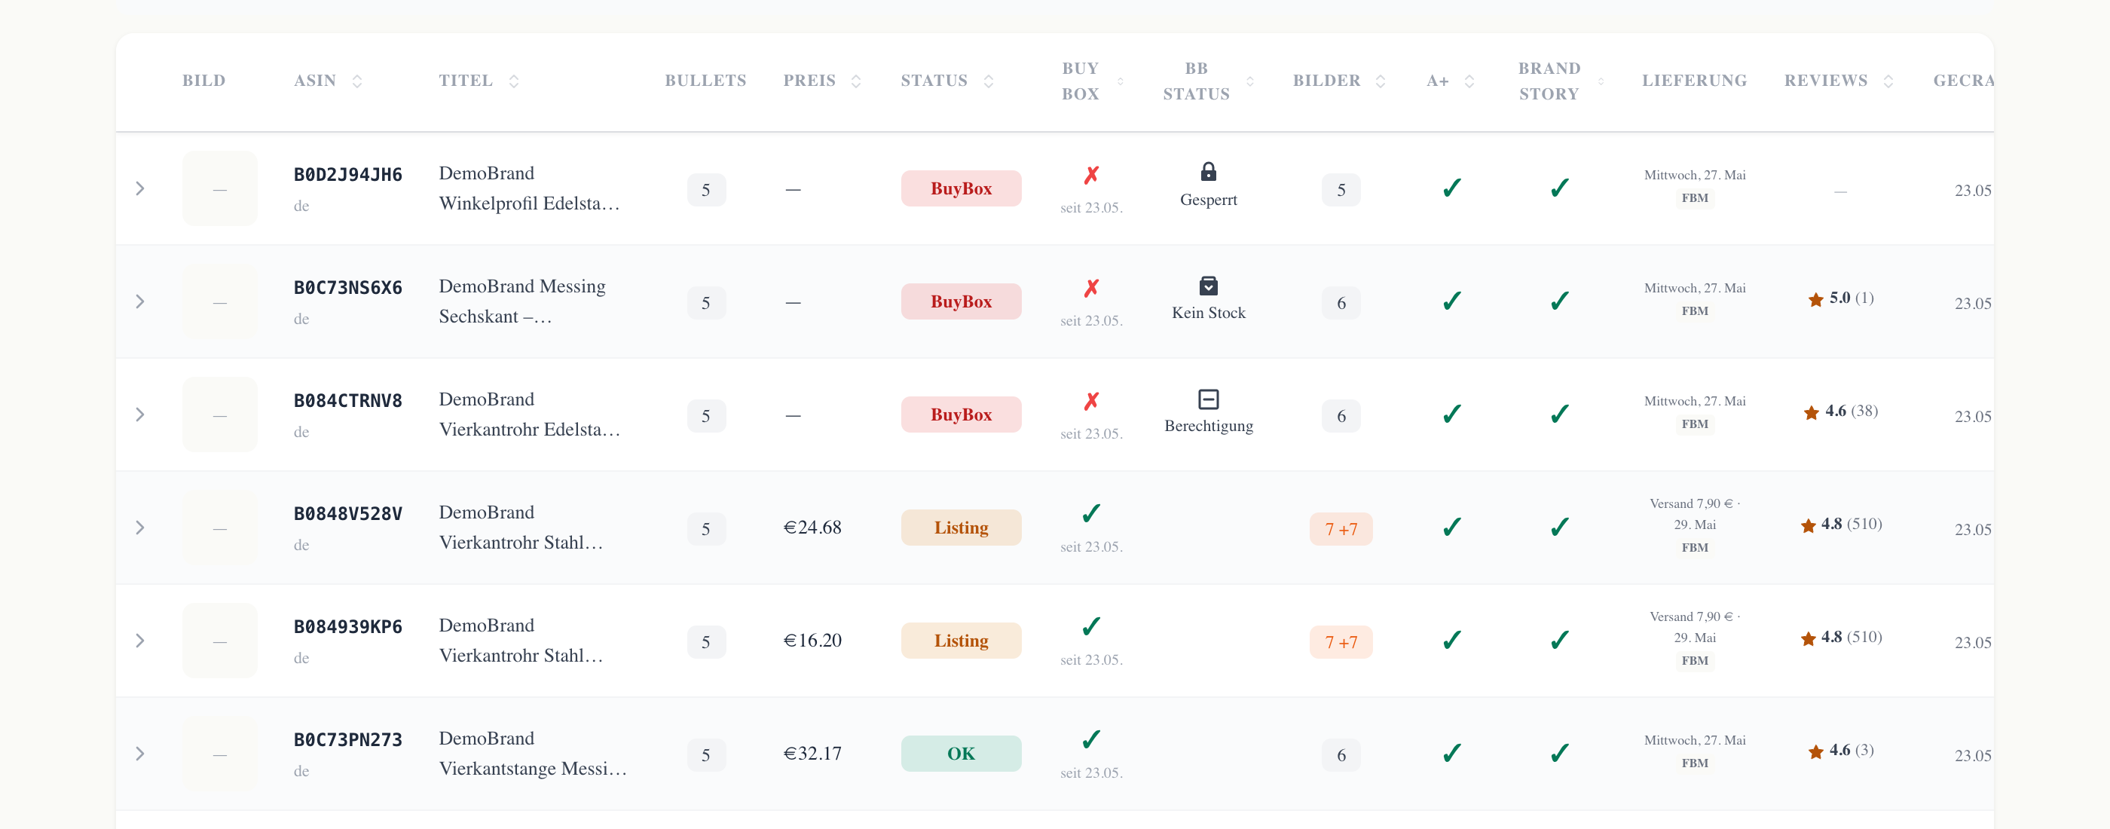
Task: Open product thumbnail for B084CTRNV8
Action: (x=219, y=414)
